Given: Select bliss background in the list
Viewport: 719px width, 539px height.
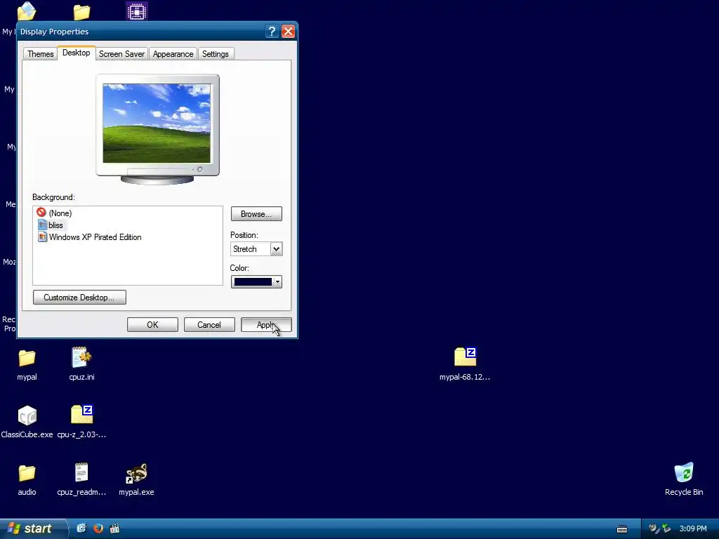Looking at the screenshot, I should [51, 225].
